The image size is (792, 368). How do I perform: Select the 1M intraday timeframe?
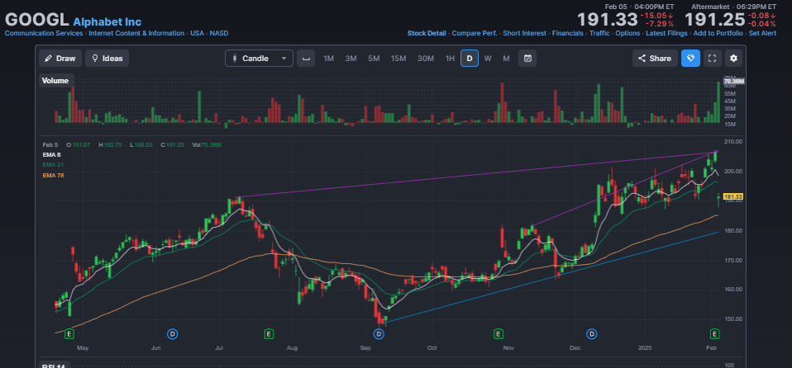tap(328, 59)
